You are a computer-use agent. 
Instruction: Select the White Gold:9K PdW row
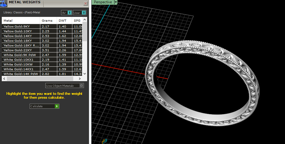[42, 55]
